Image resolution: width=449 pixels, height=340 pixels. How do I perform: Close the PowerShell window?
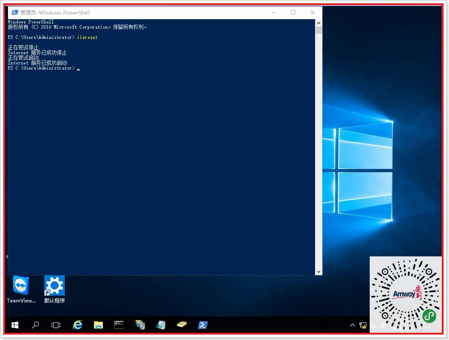(313, 13)
